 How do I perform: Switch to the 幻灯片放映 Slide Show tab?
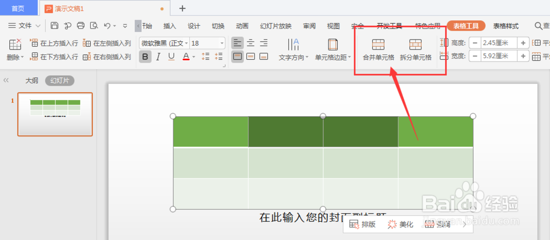(x=276, y=26)
